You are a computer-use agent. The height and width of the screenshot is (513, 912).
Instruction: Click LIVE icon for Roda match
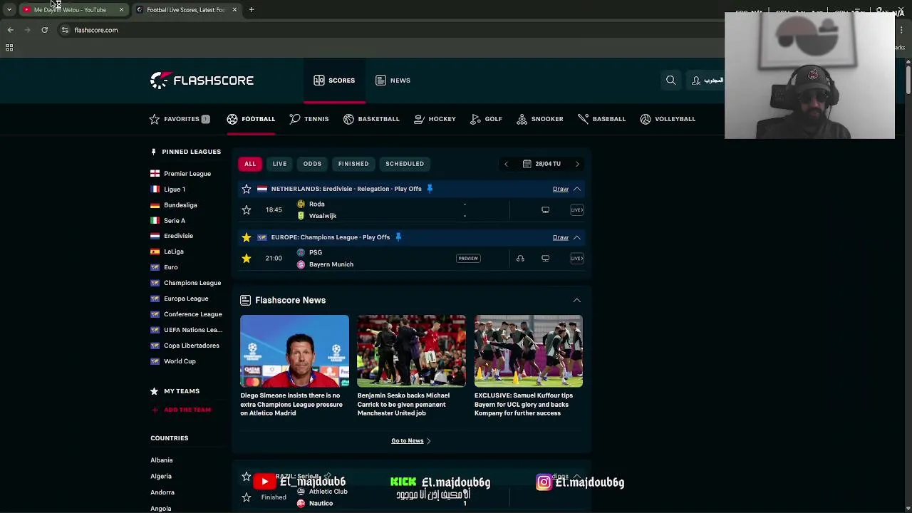[x=577, y=210]
